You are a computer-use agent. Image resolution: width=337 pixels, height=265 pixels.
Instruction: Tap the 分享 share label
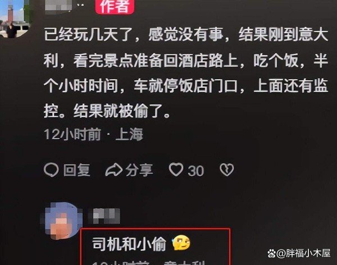coord(139,170)
